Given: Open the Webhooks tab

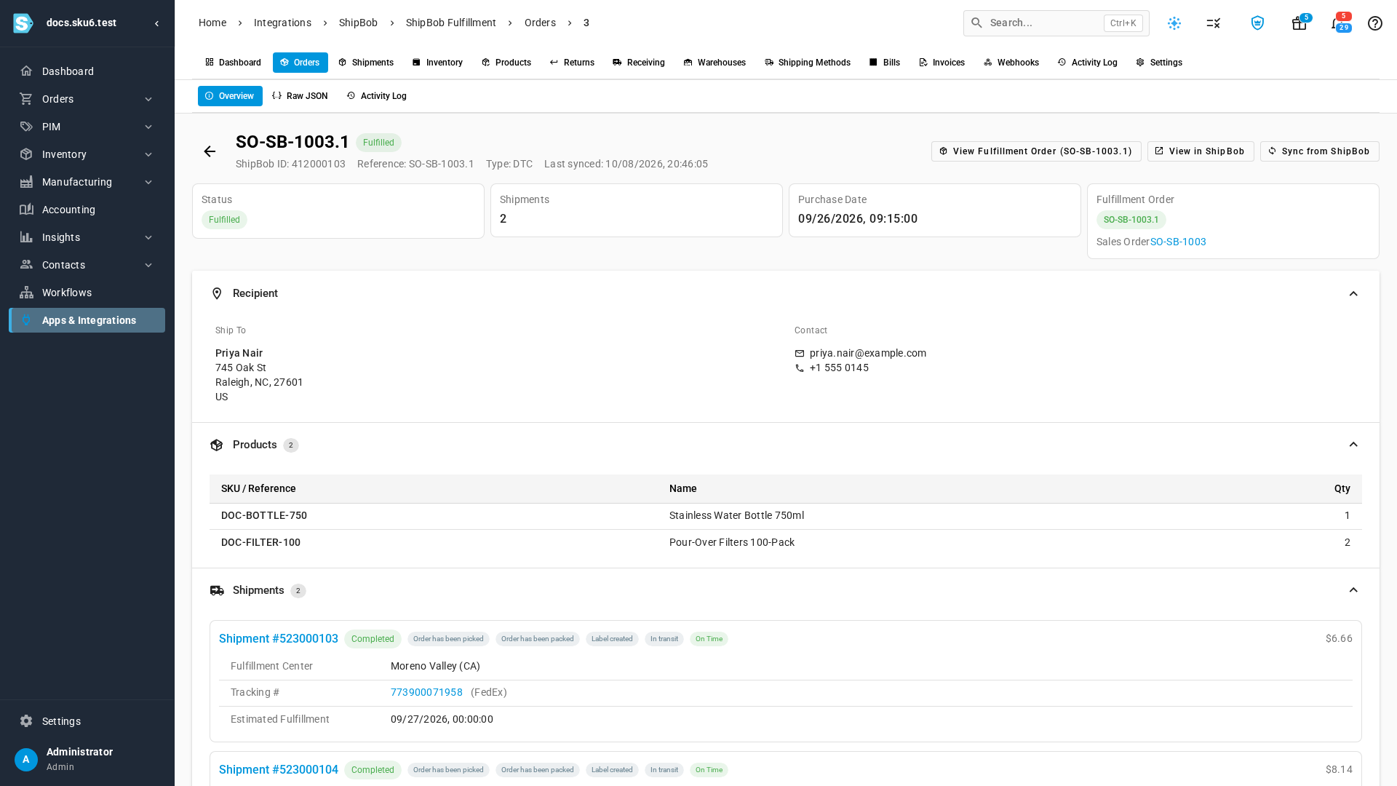Looking at the screenshot, I should pyautogui.click(x=1011, y=63).
